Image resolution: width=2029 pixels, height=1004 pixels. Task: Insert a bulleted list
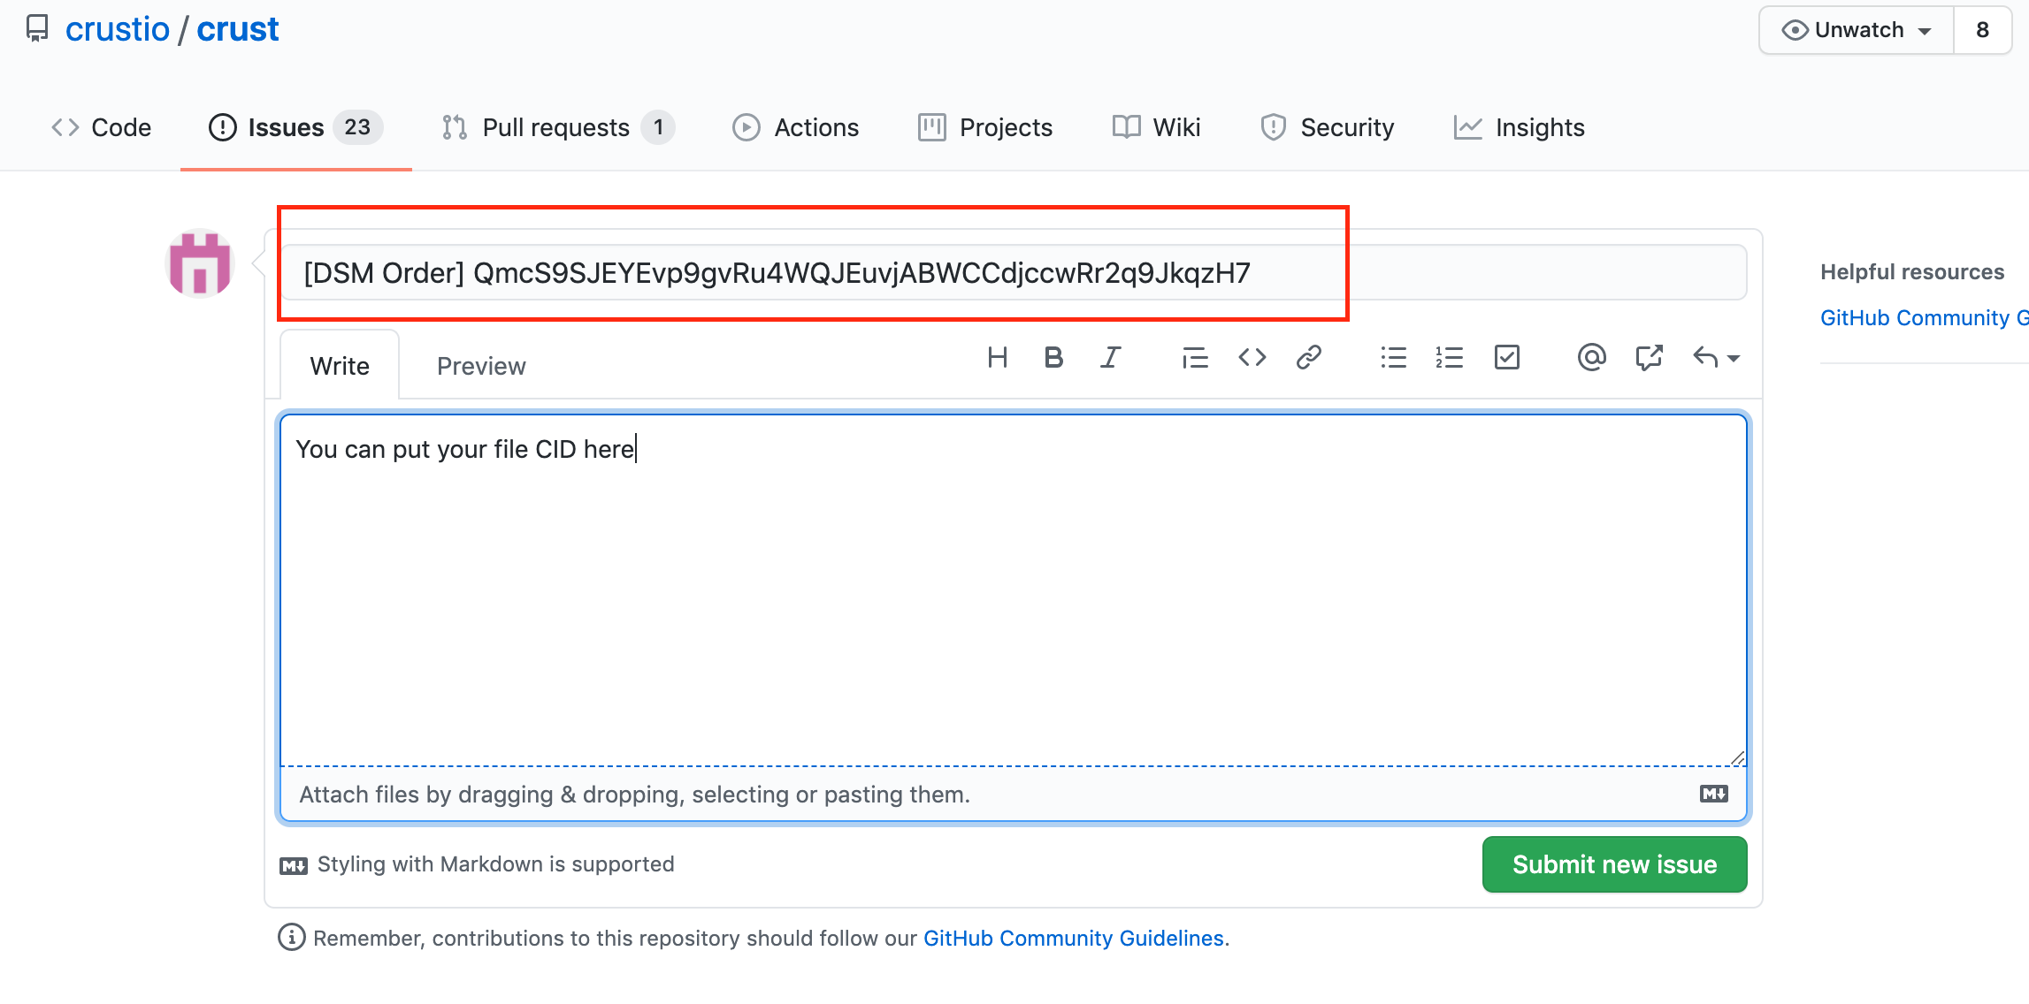point(1393,358)
